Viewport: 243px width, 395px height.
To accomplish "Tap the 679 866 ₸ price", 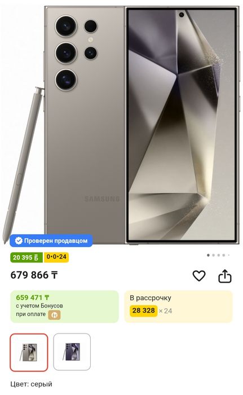I will [x=34, y=275].
